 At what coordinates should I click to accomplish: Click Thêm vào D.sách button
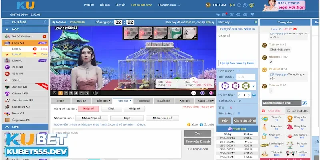(x=198, y=142)
